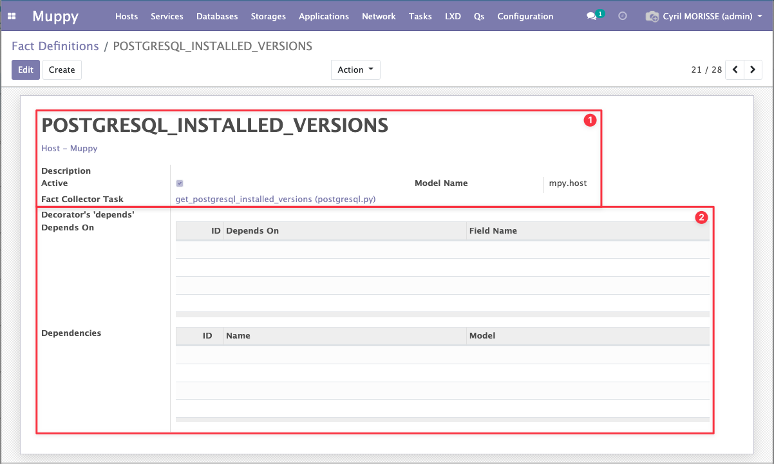Click the POSTGRESQL_INSTALLED_VERSIONS record title

click(x=215, y=125)
